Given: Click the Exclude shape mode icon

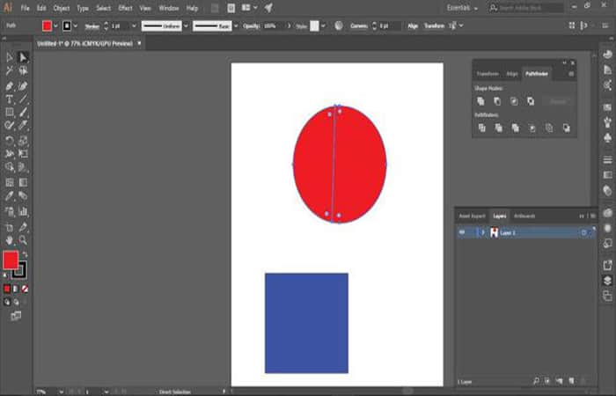Looking at the screenshot, I should (531, 101).
